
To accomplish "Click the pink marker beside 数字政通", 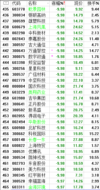I will pos(52,56).
